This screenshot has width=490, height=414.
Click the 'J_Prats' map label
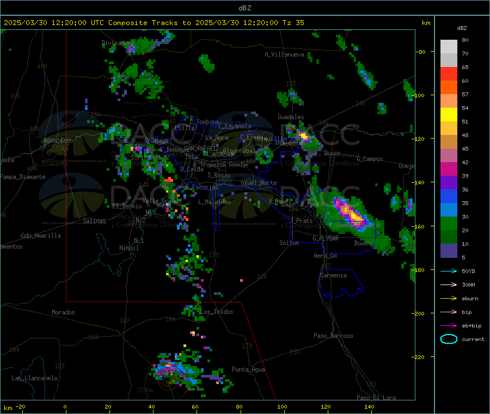(x=301, y=221)
